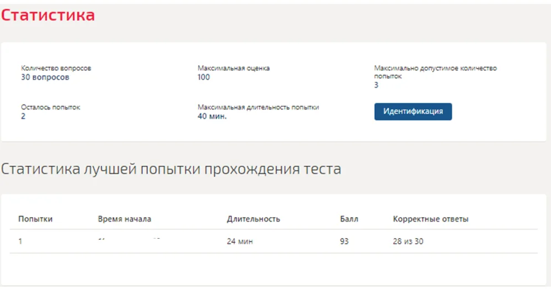Click the Балл column header

349,219
